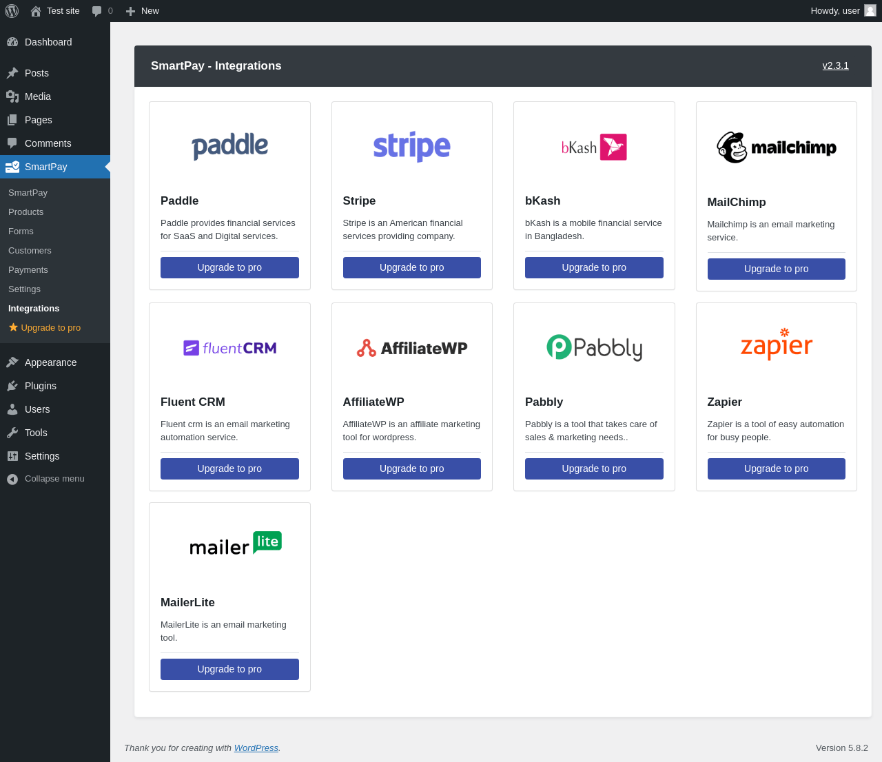The height and width of the screenshot is (762, 882).
Task: Click the Upgrade to pro star icon
Action: (13, 327)
